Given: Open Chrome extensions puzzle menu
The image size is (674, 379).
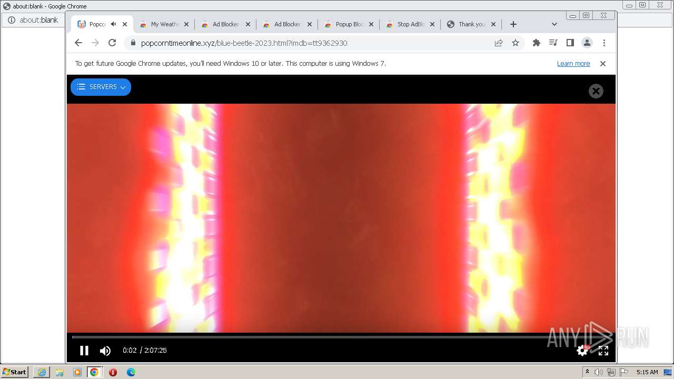Looking at the screenshot, I should (537, 43).
